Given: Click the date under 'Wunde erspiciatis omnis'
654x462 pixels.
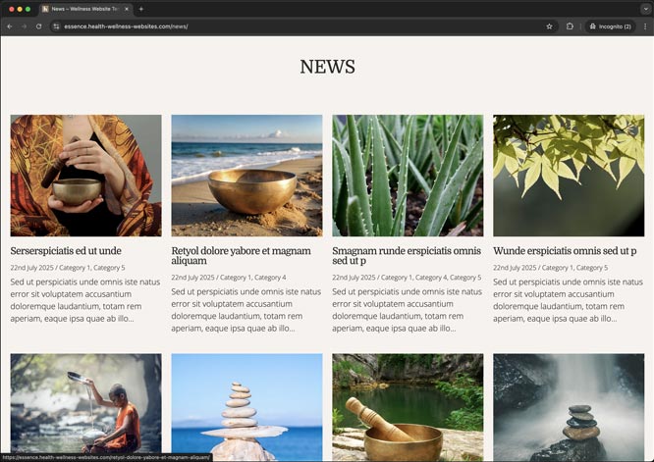Looking at the screenshot, I should click(515, 268).
